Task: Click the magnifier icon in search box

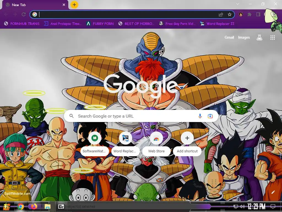Action: tap(71, 116)
